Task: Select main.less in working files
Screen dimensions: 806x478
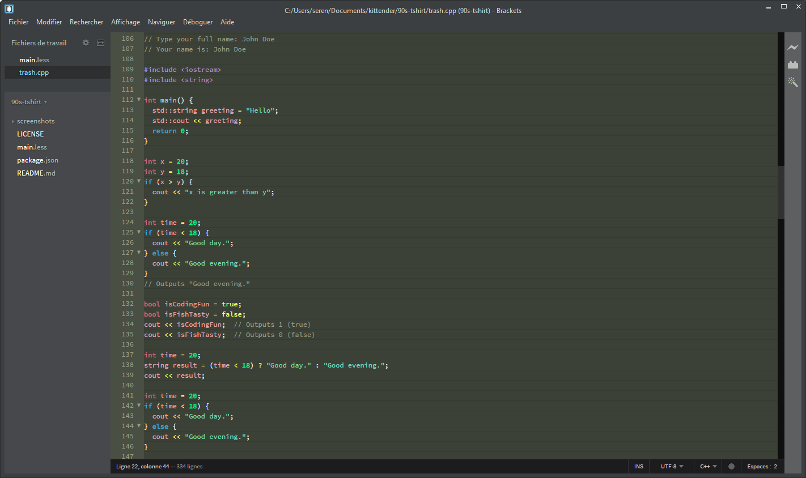Action: [34, 59]
